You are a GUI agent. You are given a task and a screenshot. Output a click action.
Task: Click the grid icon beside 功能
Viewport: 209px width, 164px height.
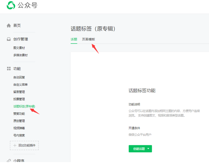point(9,69)
